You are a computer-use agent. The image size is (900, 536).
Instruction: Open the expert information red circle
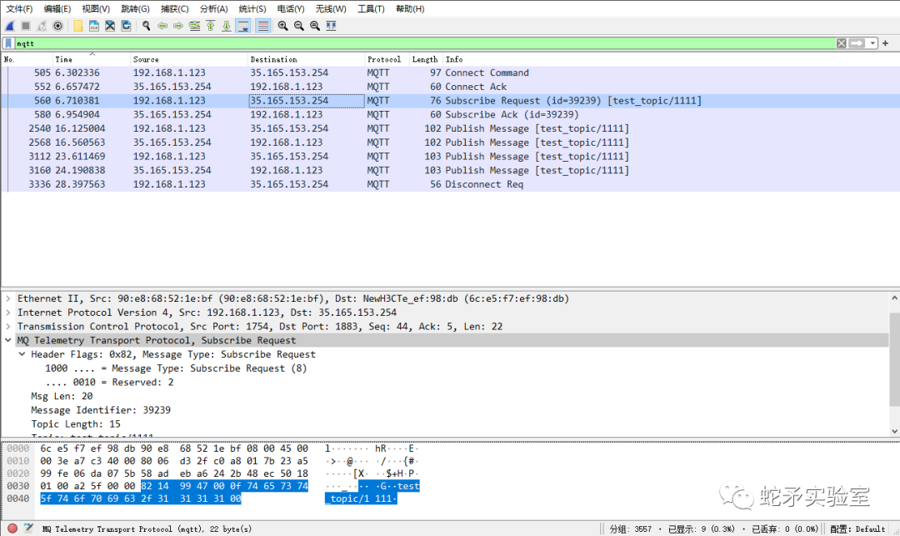coord(12,528)
